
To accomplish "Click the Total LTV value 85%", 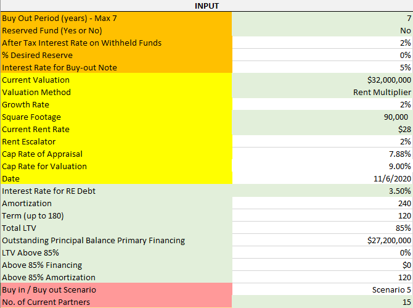I will tap(322, 228).
